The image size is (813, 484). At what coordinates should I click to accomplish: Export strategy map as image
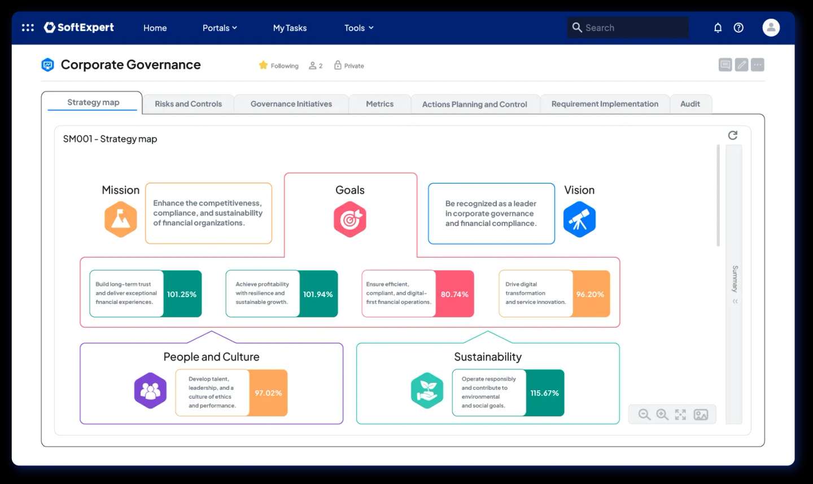click(701, 415)
